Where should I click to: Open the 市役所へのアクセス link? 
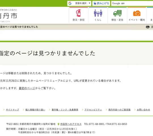coord(71,124)
